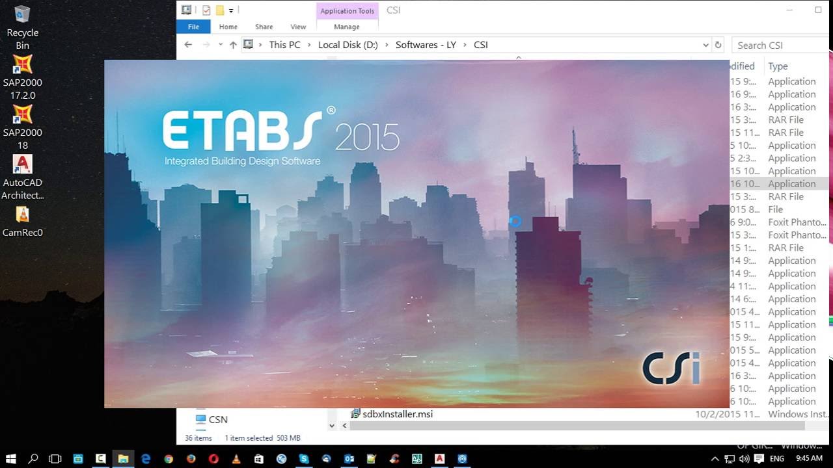Viewport: 833px width, 468px height.
Task: Click the first 'Foxit Phanto...' type entry
Action: point(797,222)
